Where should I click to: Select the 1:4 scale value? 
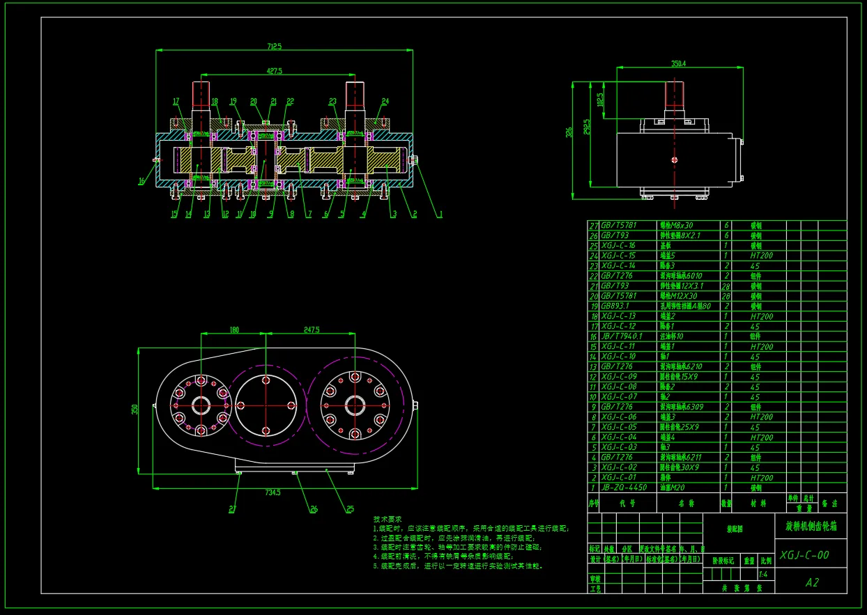[762, 575]
